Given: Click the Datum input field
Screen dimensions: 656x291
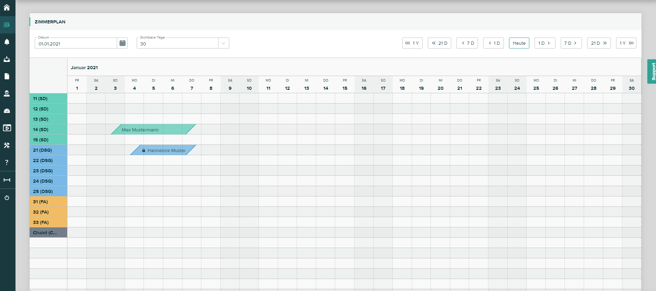Looking at the screenshot, I should pos(76,44).
